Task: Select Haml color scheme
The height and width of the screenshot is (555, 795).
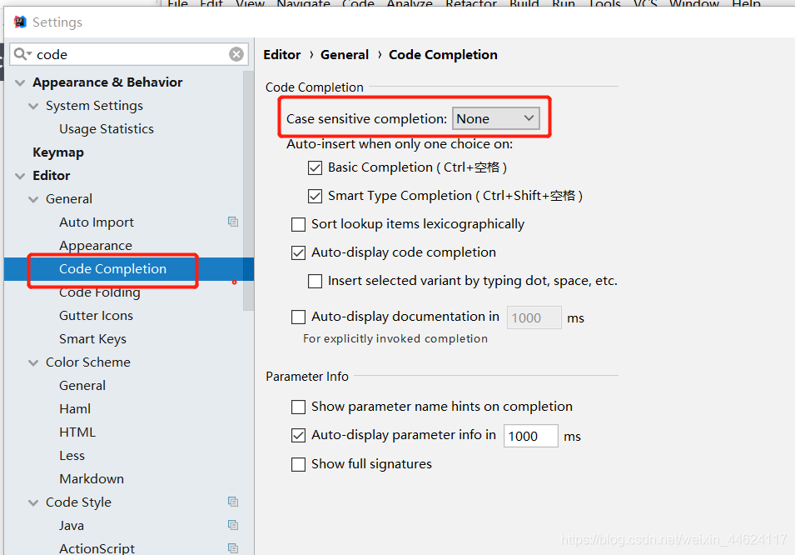Action: (x=75, y=409)
